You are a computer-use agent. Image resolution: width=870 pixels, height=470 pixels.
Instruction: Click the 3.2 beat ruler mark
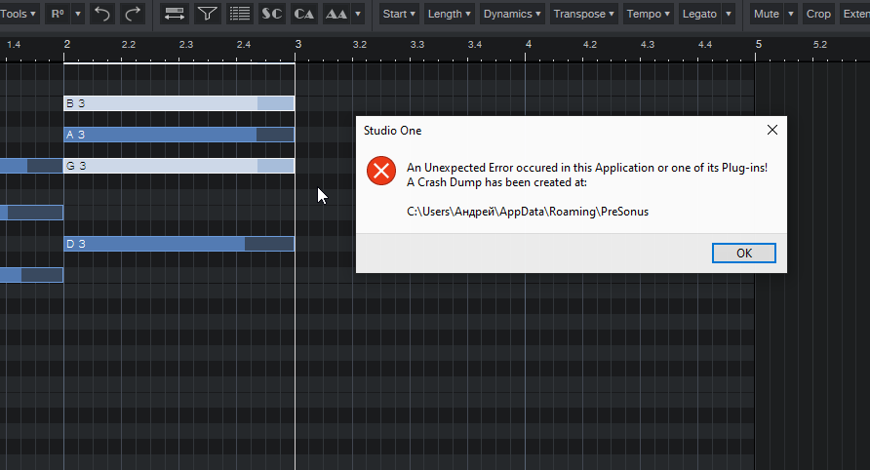[x=360, y=45]
